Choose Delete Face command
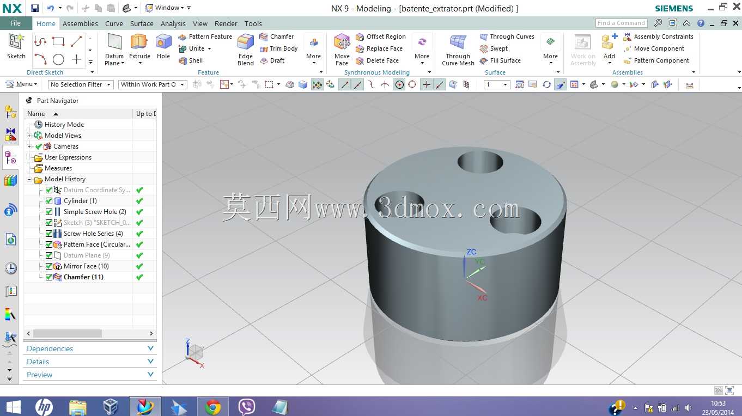742x416 pixels. [378, 60]
